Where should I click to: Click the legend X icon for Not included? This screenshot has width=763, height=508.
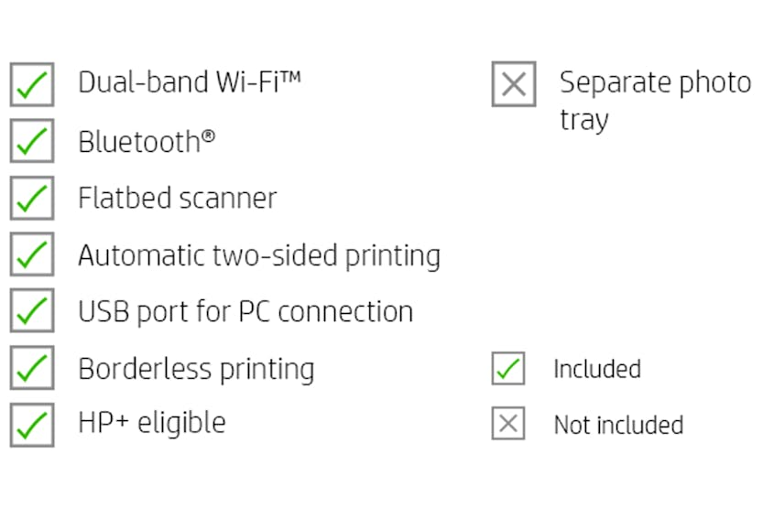pos(508,425)
